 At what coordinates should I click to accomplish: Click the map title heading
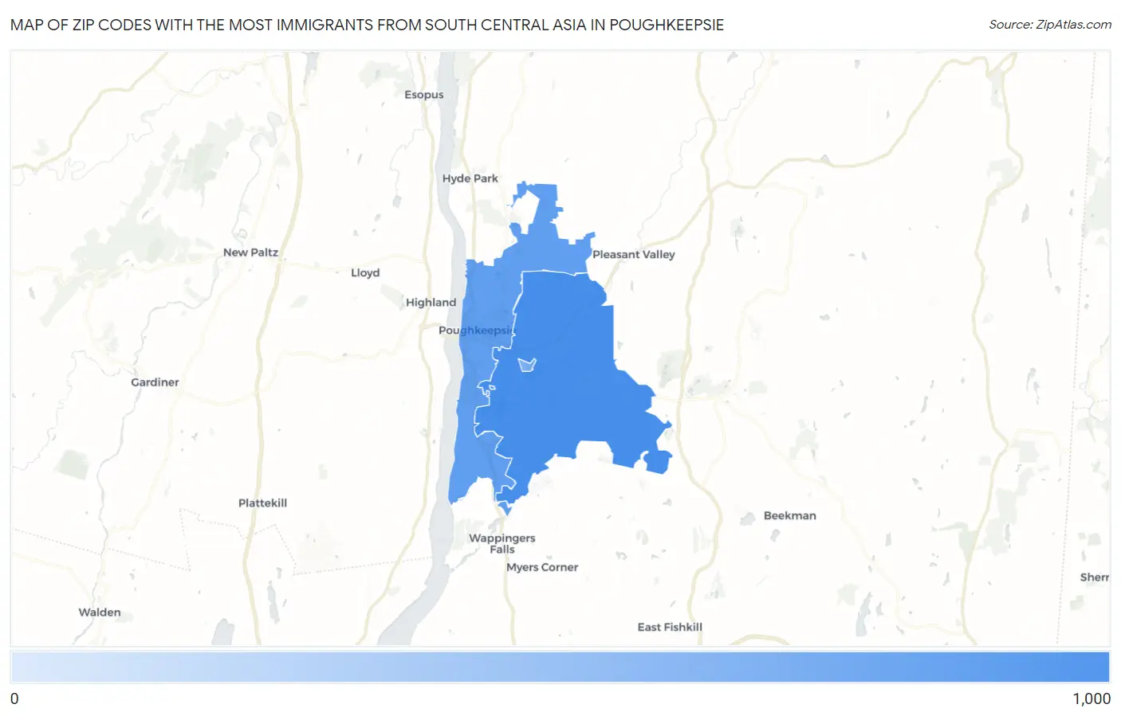[367, 25]
